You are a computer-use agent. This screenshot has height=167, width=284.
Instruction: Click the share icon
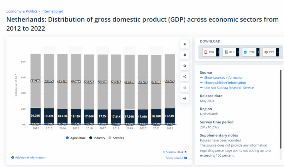tap(185, 77)
